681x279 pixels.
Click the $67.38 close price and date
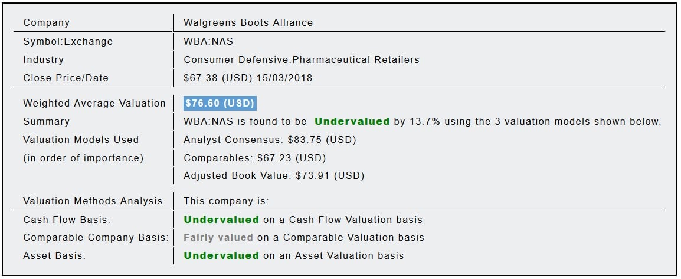pyautogui.click(x=248, y=78)
